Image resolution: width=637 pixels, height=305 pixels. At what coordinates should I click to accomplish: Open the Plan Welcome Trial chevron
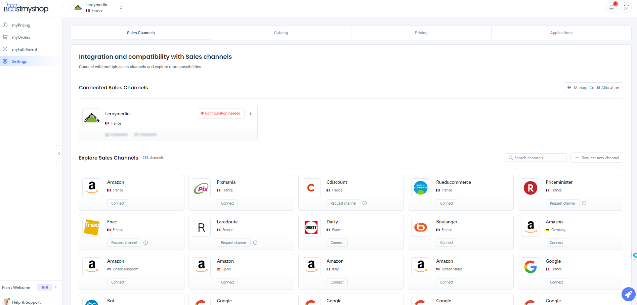pos(55,287)
